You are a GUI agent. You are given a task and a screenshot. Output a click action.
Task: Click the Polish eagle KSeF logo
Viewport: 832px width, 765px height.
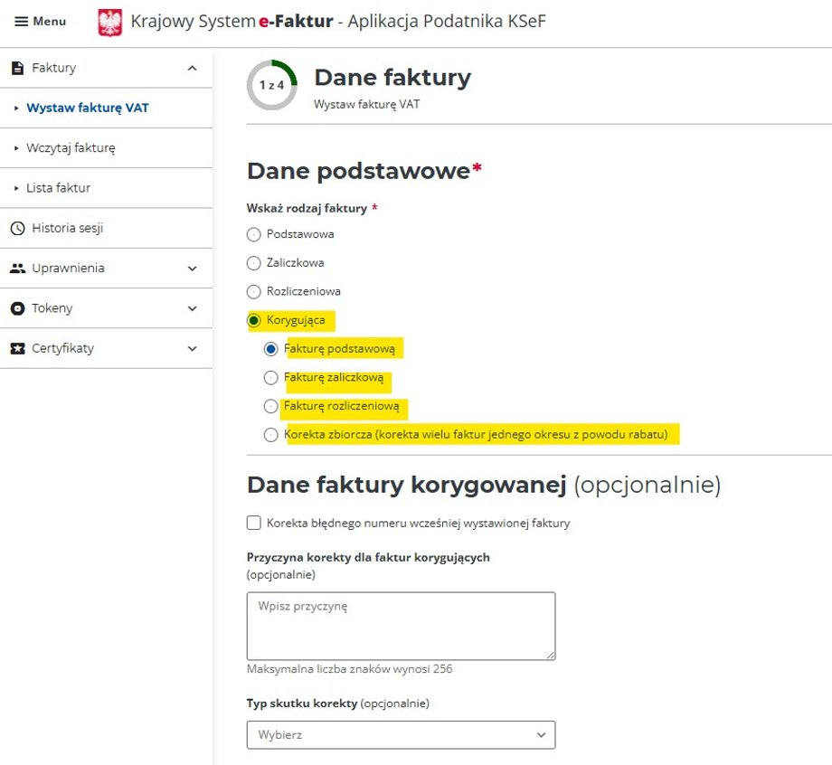tap(109, 21)
